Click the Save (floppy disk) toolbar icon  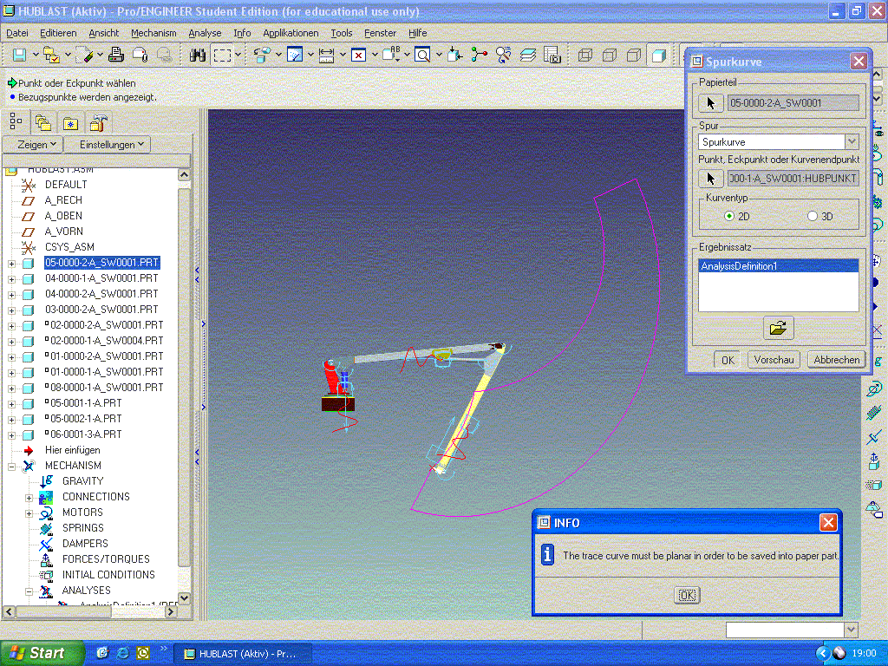(19, 55)
